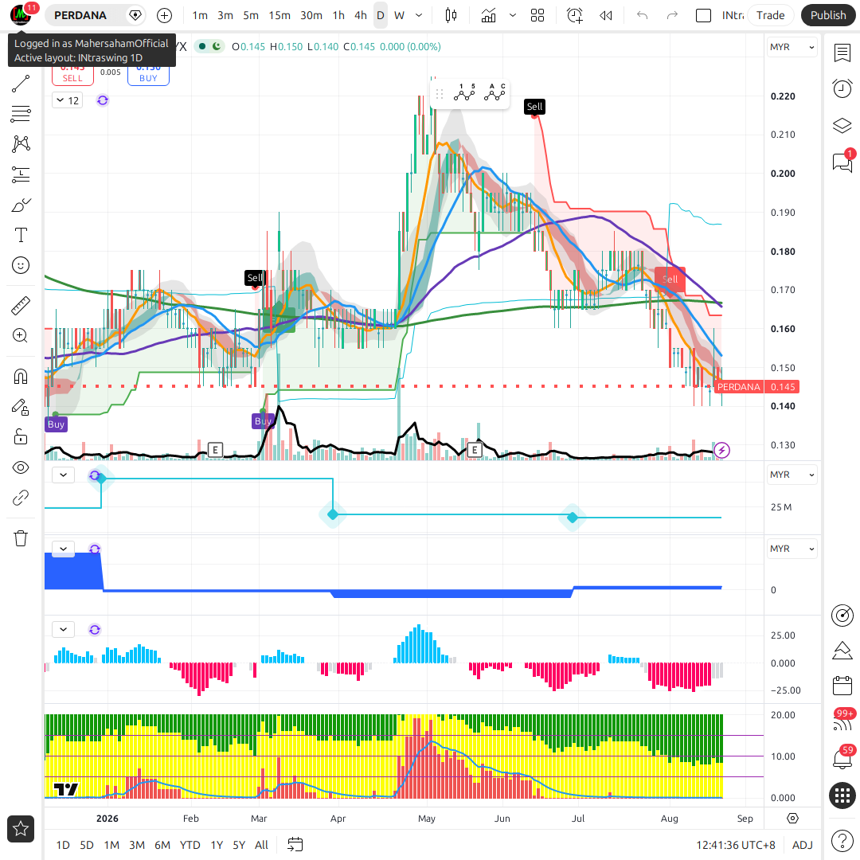Switch to the daily D timeframe
Screen dimensions: 860x860
click(x=380, y=15)
